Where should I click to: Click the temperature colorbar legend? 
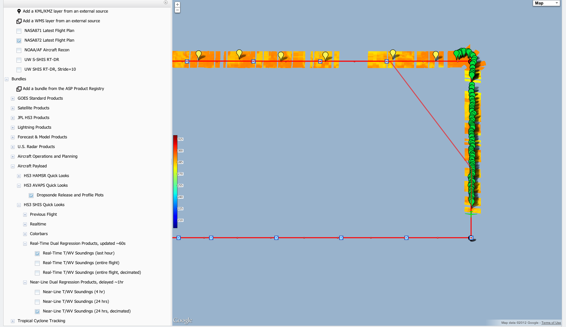(x=175, y=181)
